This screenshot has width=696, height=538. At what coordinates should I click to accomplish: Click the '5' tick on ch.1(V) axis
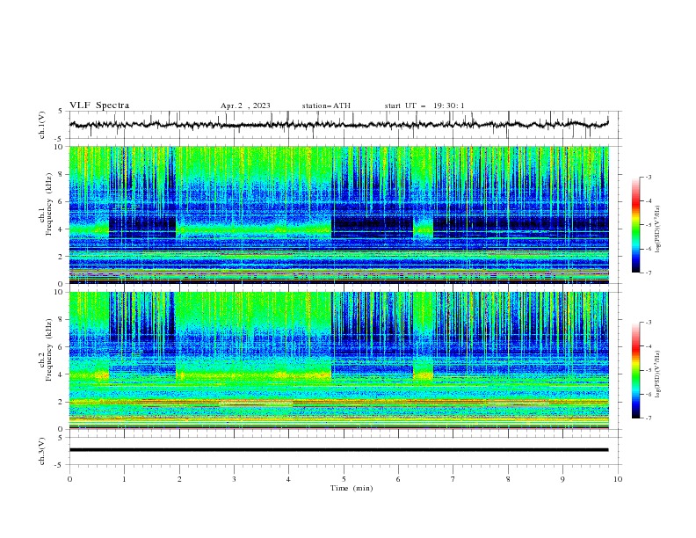click(x=62, y=111)
